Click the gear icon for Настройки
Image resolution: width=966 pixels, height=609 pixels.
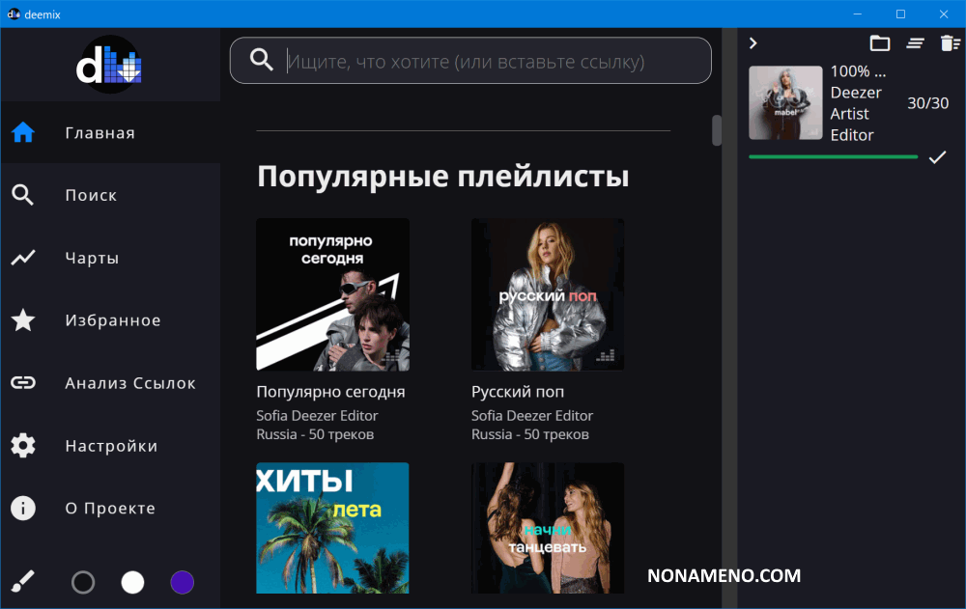(23, 446)
